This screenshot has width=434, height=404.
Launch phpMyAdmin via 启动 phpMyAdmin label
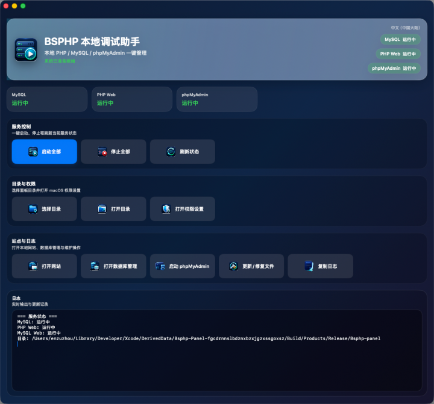pyautogui.click(x=189, y=266)
